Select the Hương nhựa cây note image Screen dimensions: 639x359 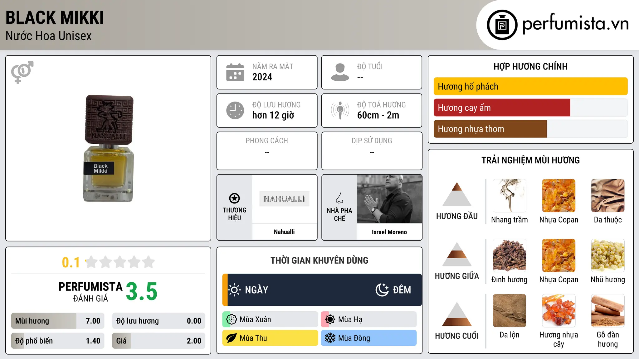point(559,311)
